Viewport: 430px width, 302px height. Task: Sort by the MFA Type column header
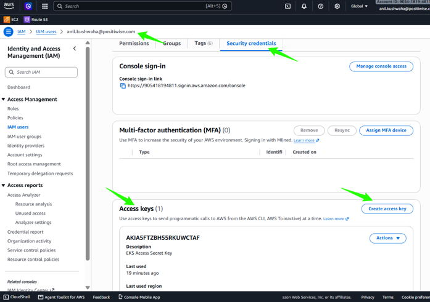tap(144, 152)
